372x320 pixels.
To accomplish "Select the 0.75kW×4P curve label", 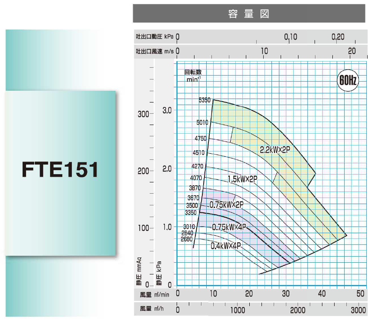I will click(229, 227).
